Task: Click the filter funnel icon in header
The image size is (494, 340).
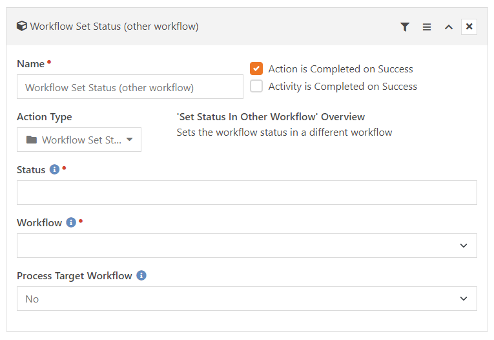Action: (x=405, y=27)
